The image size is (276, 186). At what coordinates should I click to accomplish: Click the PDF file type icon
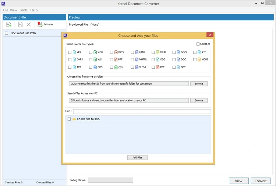tap(158, 67)
